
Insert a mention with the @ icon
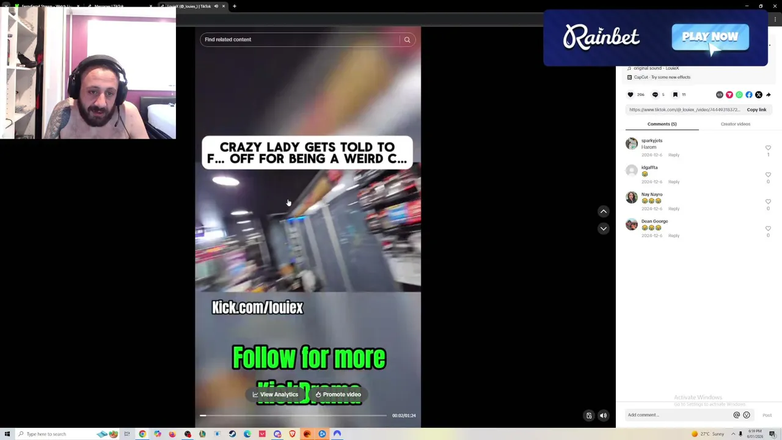coord(737,415)
